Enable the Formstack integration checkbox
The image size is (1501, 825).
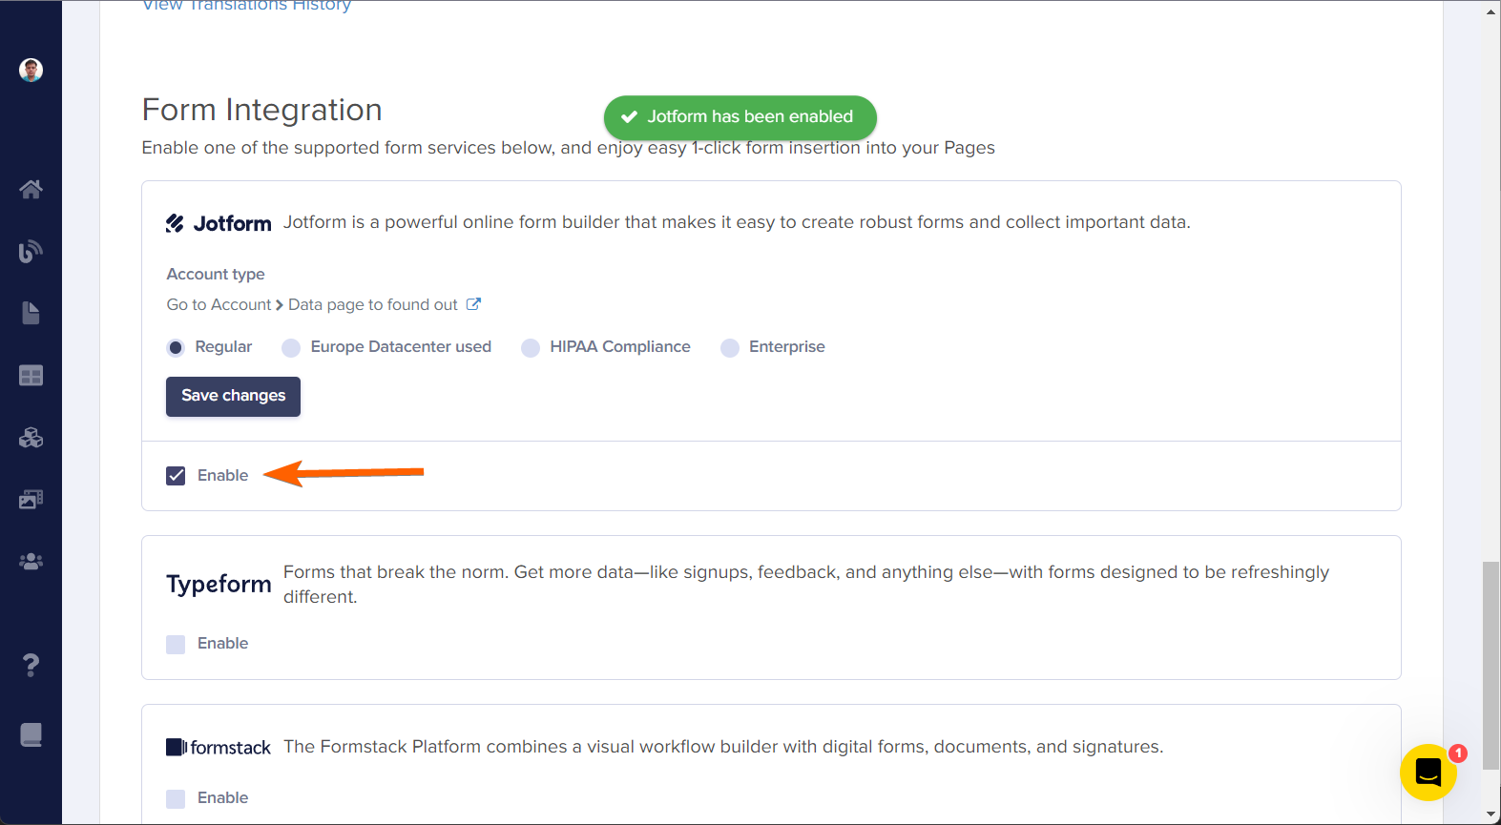tap(176, 798)
